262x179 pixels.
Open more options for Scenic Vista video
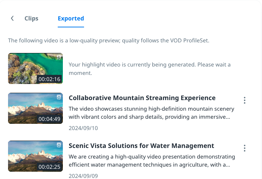[x=244, y=148]
